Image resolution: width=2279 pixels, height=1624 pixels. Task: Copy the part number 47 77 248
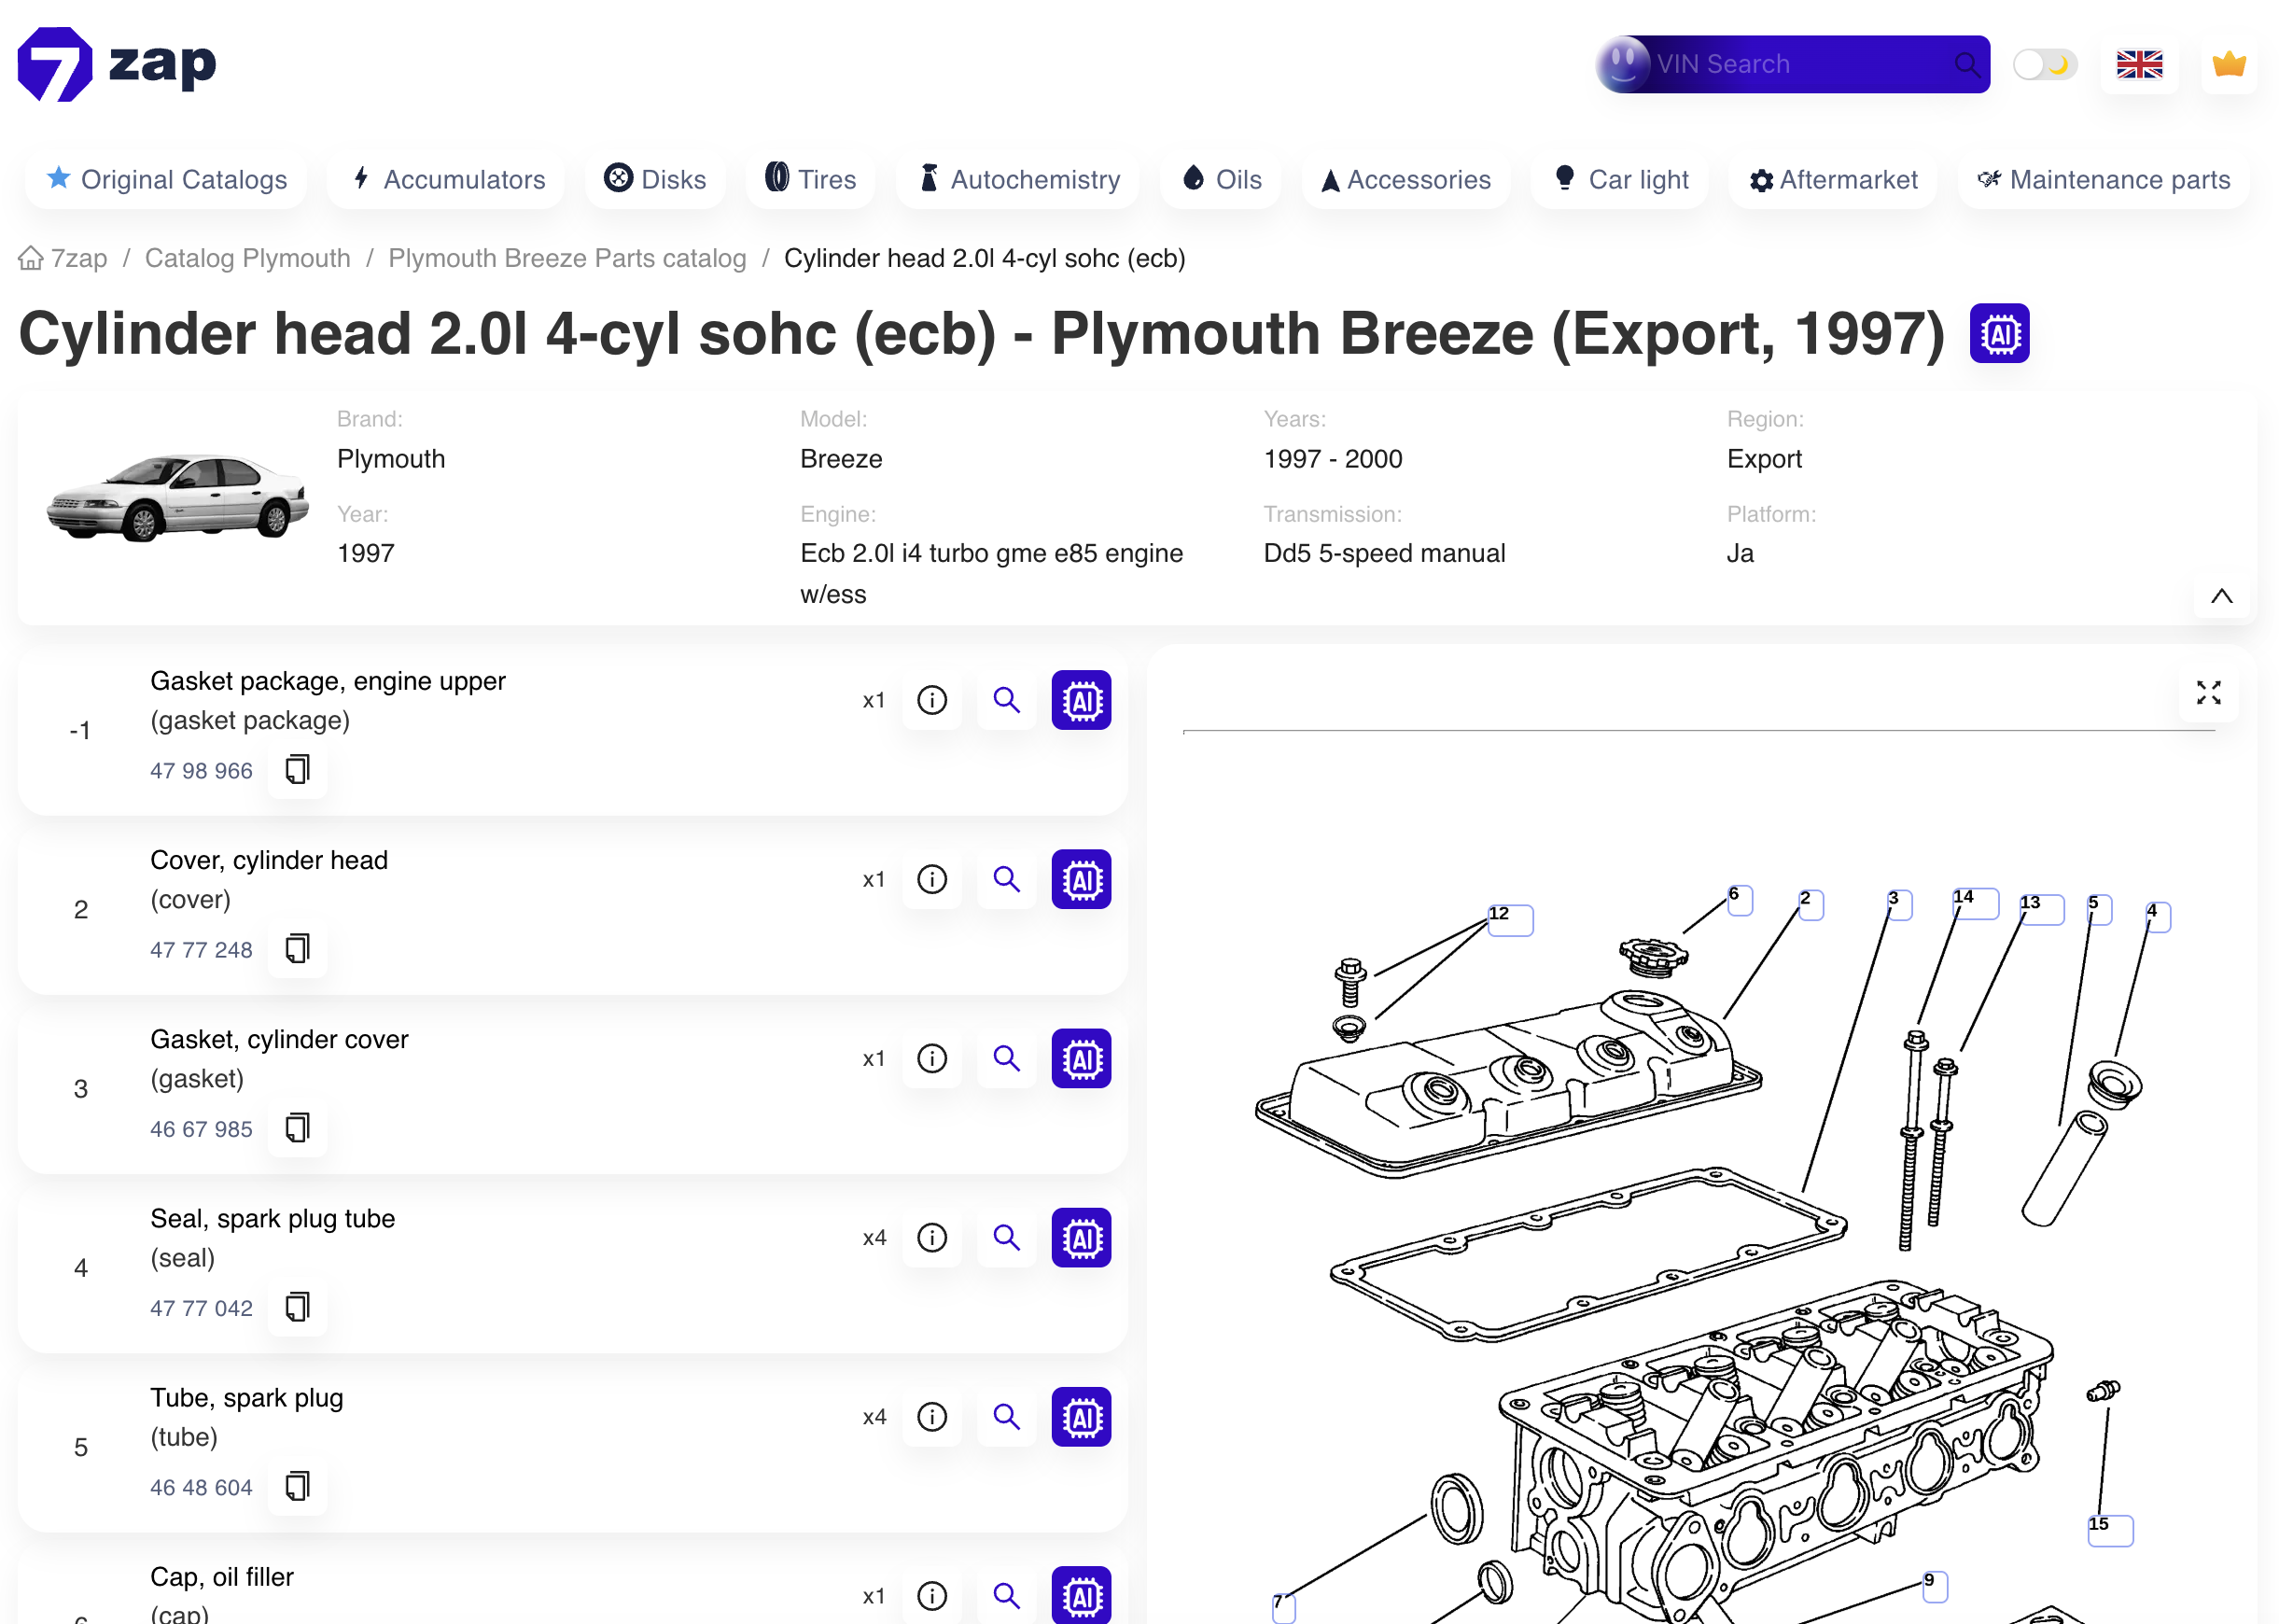click(296, 948)
